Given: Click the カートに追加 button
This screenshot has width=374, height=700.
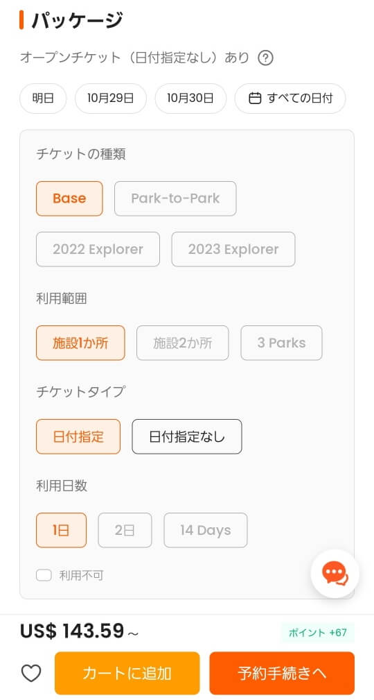Looking at the screenshot, I should point(127,673).
